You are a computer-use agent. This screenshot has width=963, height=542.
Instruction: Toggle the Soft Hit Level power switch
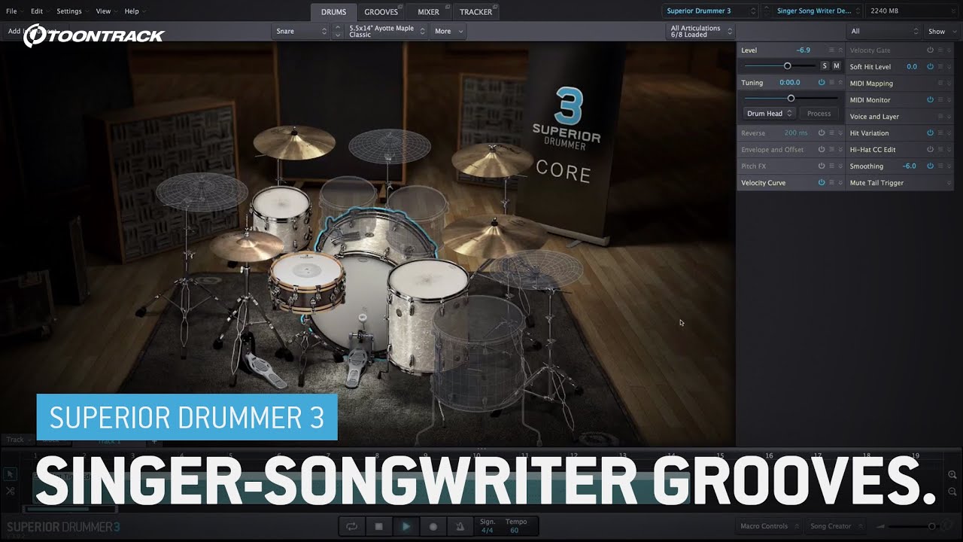(x=930, y=67)
